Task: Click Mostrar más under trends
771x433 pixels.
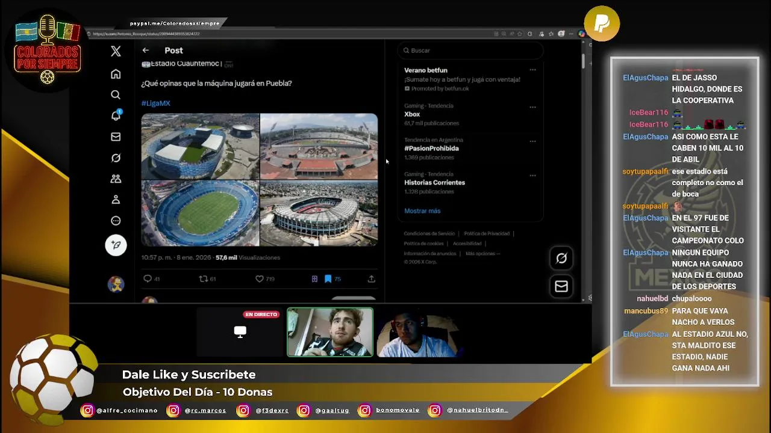Action: 422,211
